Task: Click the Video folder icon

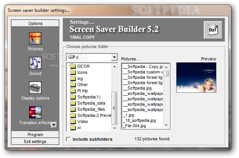Action: [x=73, y=121]
